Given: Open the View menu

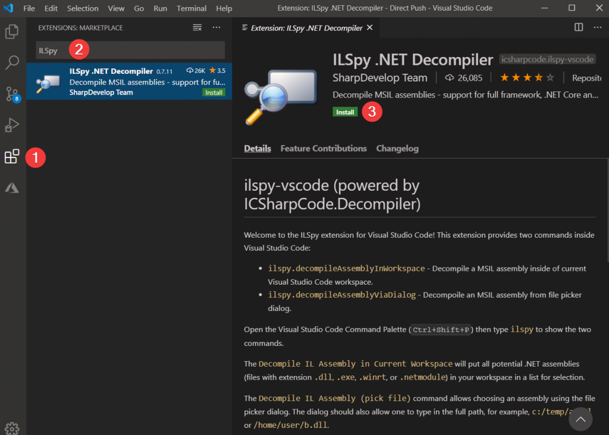Looking at the screenshot, I should click(116, 8).
